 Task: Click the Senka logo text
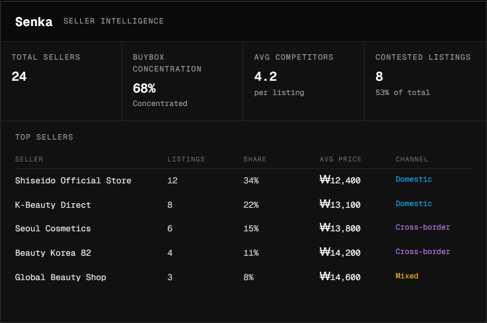34,22
